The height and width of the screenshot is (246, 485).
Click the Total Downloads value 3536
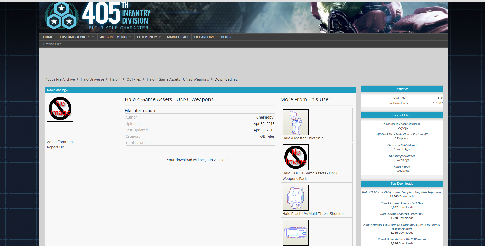click(270, 143)
